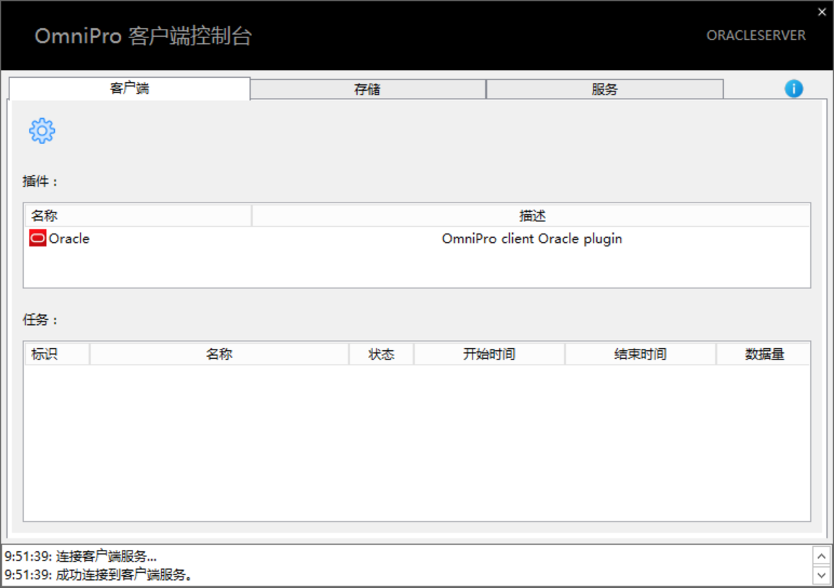Screen dimensions: 834x588
Task: Click the task list 名称 column header
Action: 219,355
